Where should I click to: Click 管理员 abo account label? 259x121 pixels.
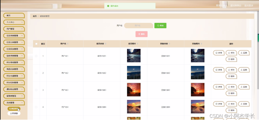click(221, 6)
